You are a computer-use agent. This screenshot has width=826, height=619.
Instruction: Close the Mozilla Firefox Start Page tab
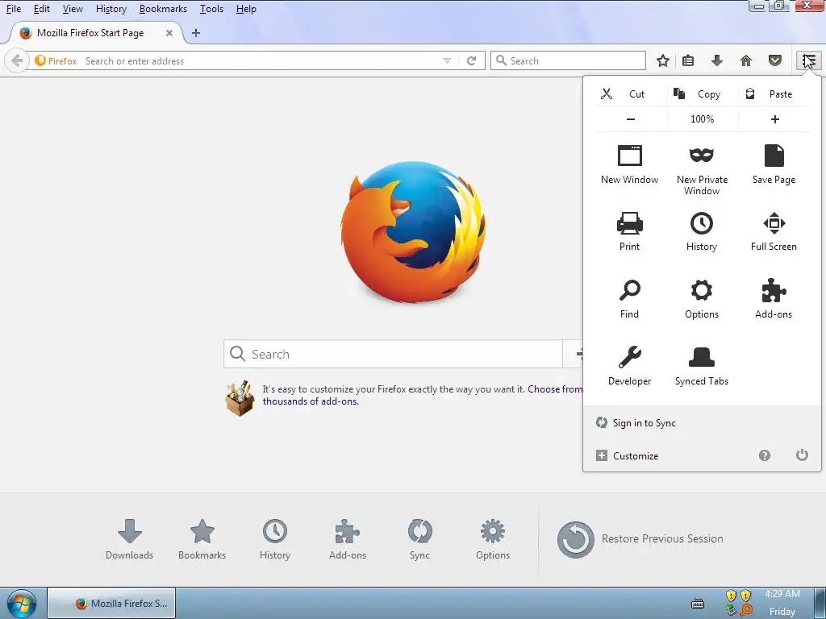point(169,33)
